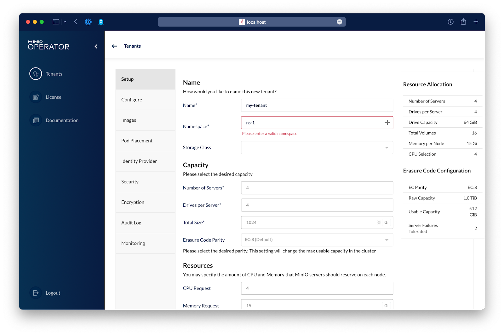Add namespace using the plus icon
The image size is (504, 335).
(x=387, y=123)
